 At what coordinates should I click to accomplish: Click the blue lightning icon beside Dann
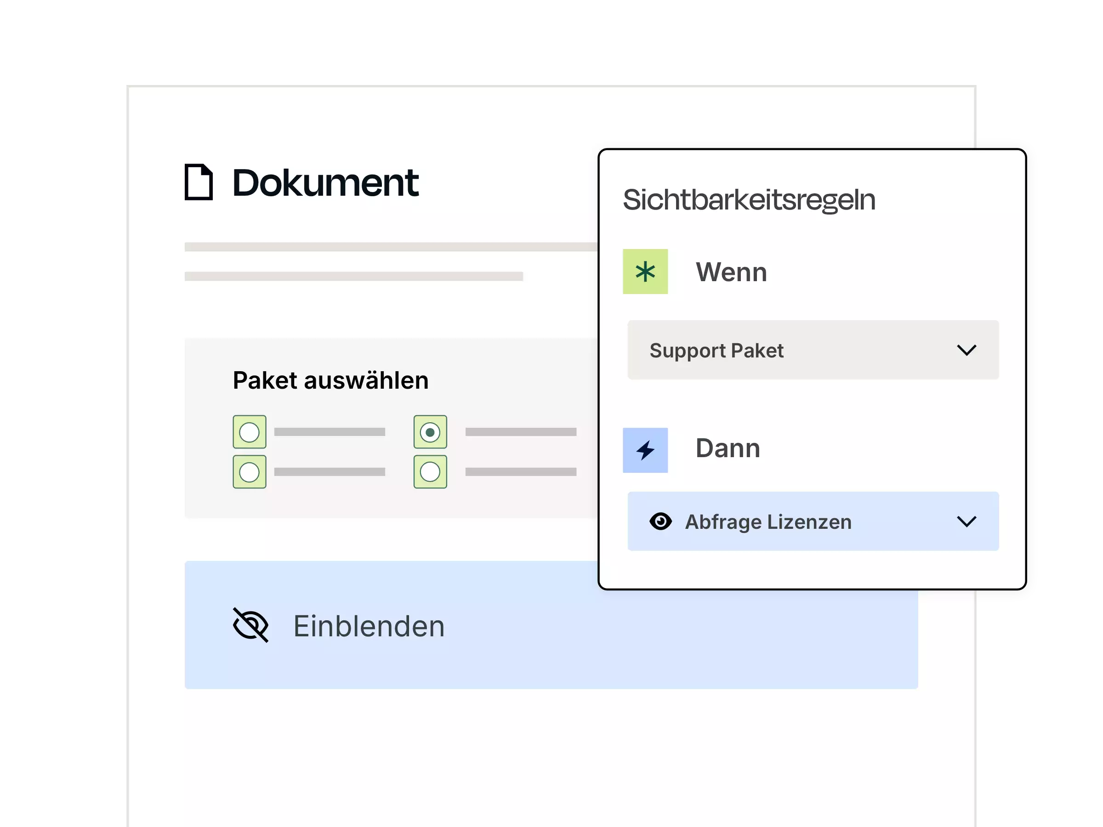pos(645,449)
